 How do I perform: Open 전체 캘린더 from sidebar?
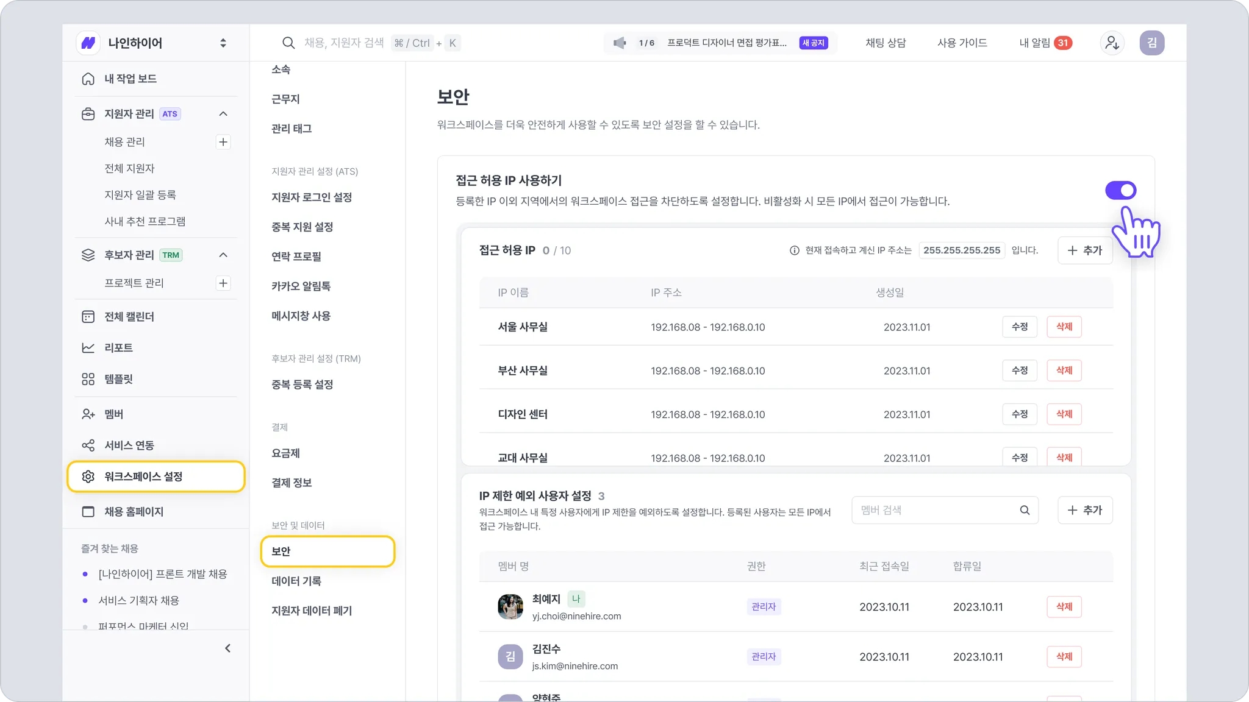click(x=129, y=317)
